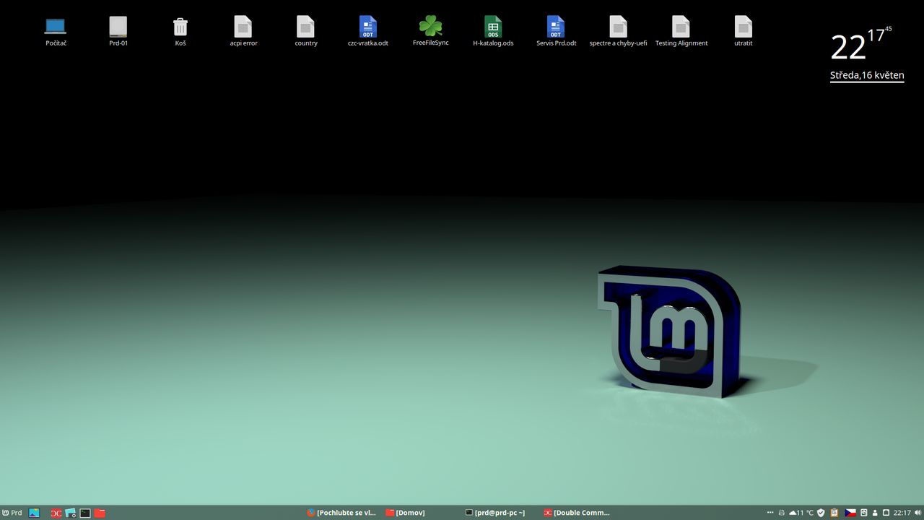Open the panel clock showing 22:17
The width and height of the screenshot is (924, 520).
point(902,513)
